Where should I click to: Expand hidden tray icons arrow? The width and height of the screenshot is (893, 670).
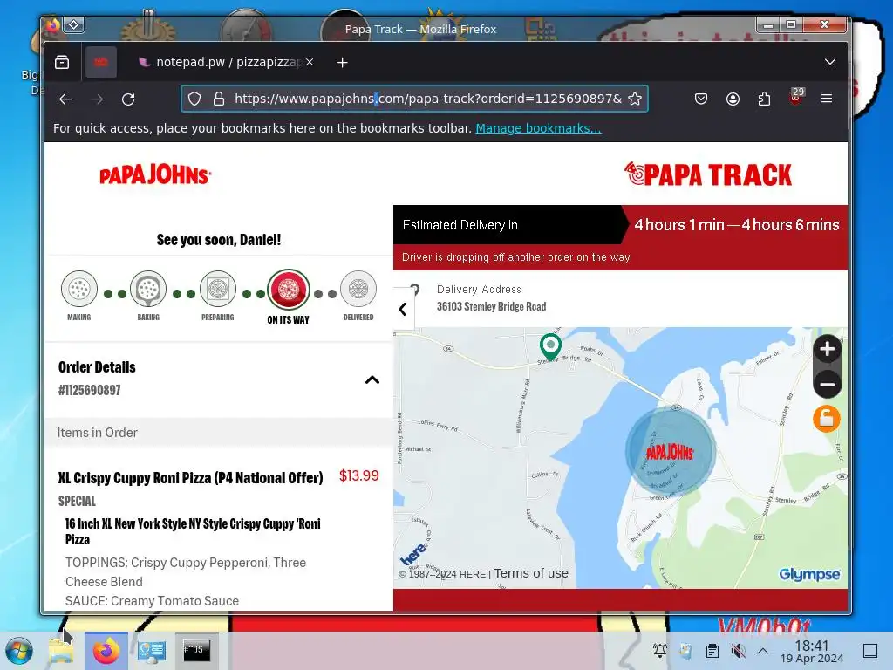(763, 651)
